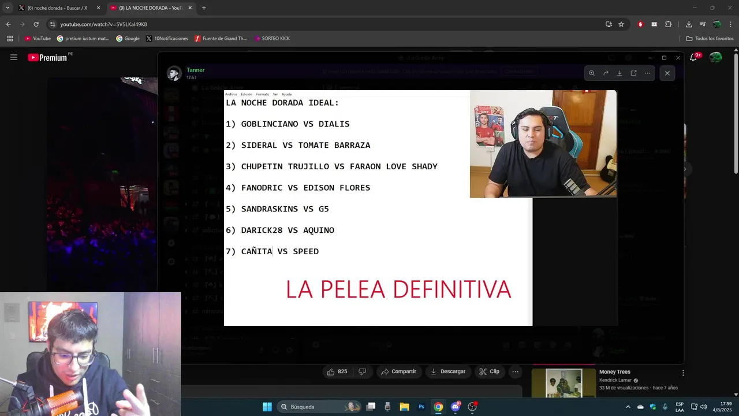This screenshot has height=416, width=739.
Task: Open Photoshop from taskbar
Action: [x=421, y=407]
